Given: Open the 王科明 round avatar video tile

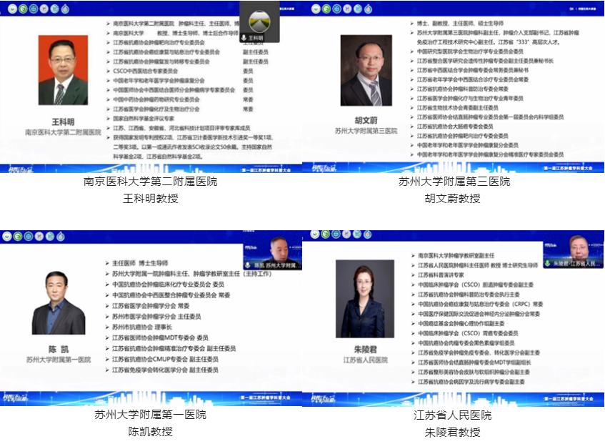Looking at the screenshot, I should pyautogui.click(x=259, y=21).
